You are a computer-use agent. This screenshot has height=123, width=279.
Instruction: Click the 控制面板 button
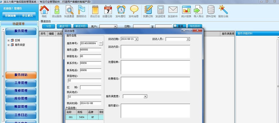(x=11, y=16)
